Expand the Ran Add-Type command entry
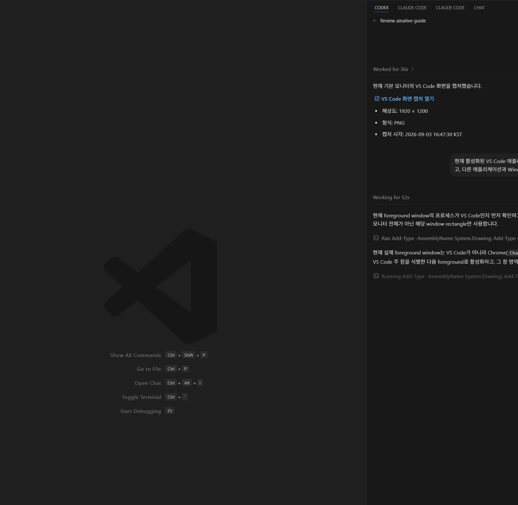Image resolution: width=518 pixels, height=505 pixels. click(449, 238)
